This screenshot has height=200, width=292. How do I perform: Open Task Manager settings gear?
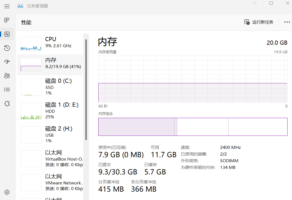(7, 192)
